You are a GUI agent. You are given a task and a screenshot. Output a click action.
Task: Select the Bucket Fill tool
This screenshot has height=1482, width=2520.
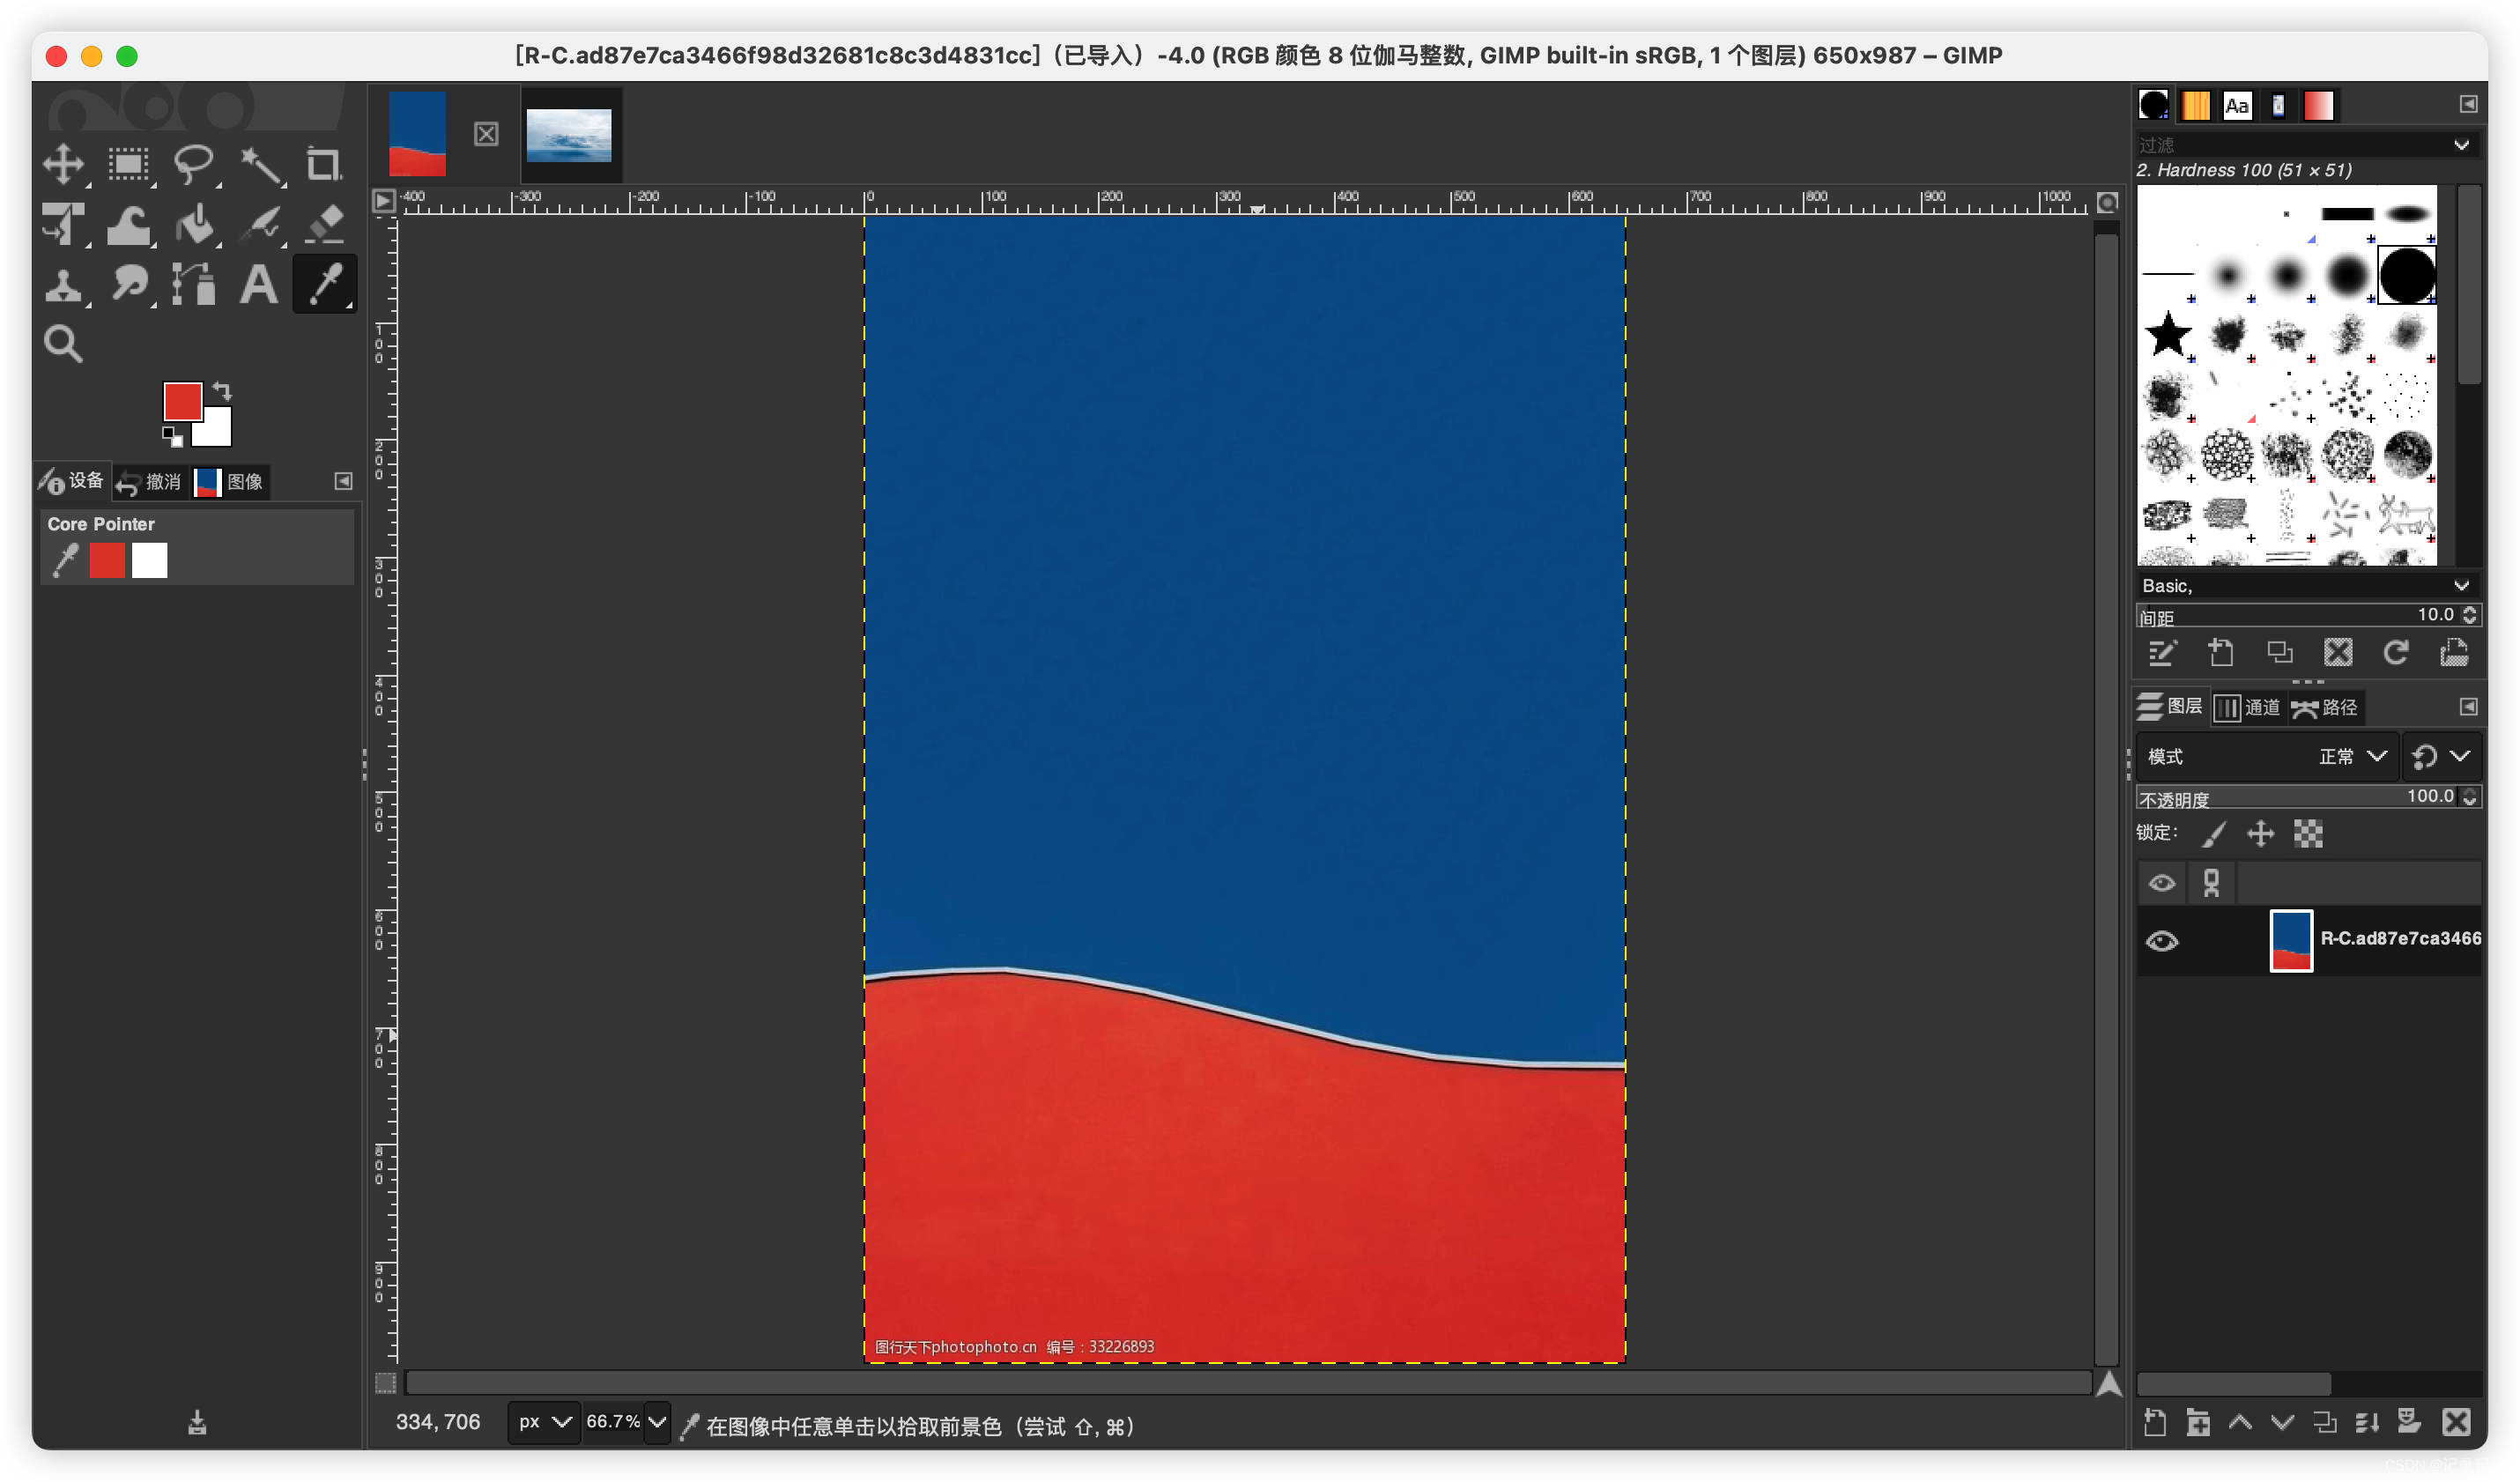point(194,225)
